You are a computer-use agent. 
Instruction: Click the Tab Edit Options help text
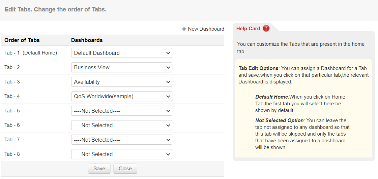(x=303, y=75)
